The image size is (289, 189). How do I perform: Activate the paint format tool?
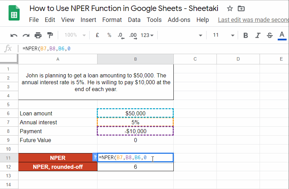coord(50,35)
